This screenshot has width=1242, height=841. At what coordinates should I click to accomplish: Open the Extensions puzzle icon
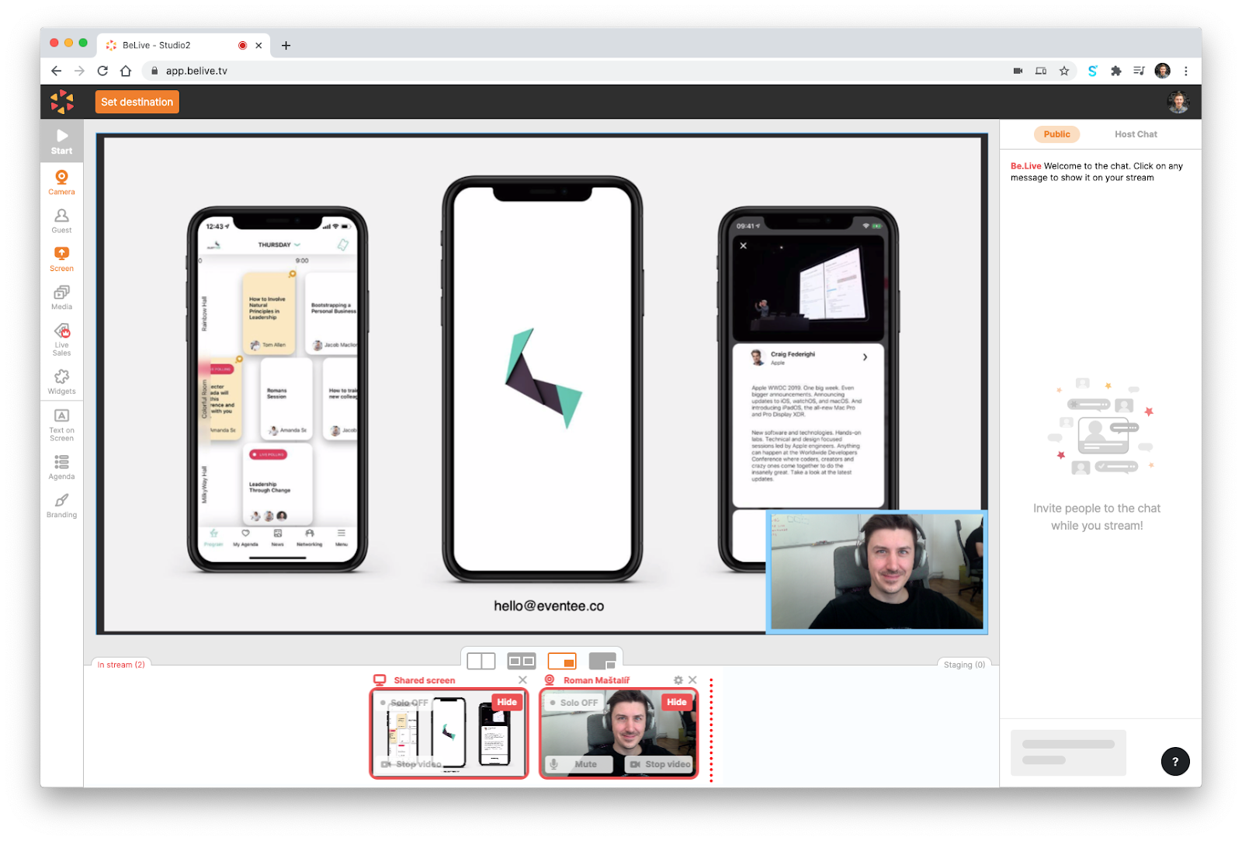click(x=1115, y=71)
